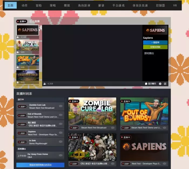Screen dimensions: 189x169
Task: Pop out the stream with external link icon
Action: (165, 84)
